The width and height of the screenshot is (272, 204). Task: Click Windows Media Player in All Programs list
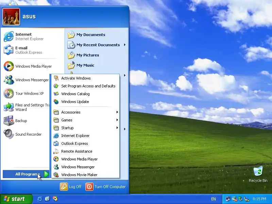85,159
